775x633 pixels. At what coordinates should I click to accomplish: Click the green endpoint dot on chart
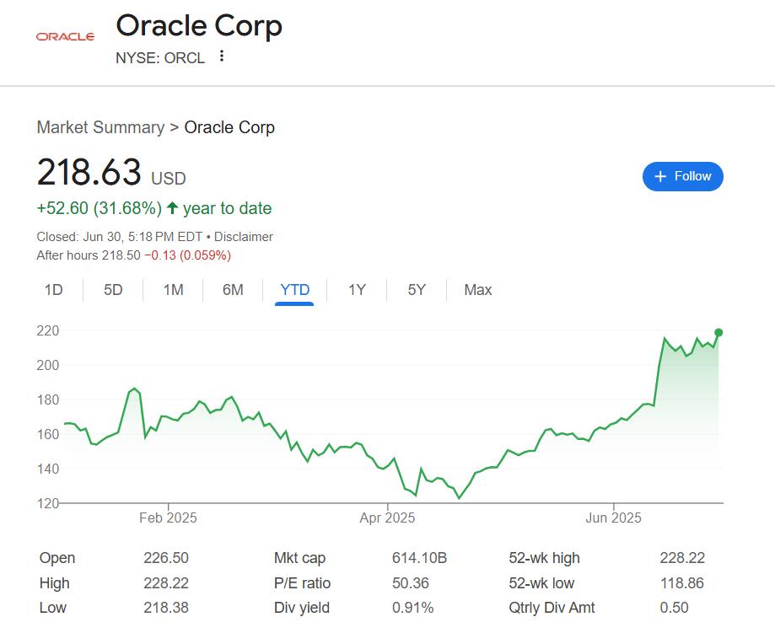click(x=718, y=332)
